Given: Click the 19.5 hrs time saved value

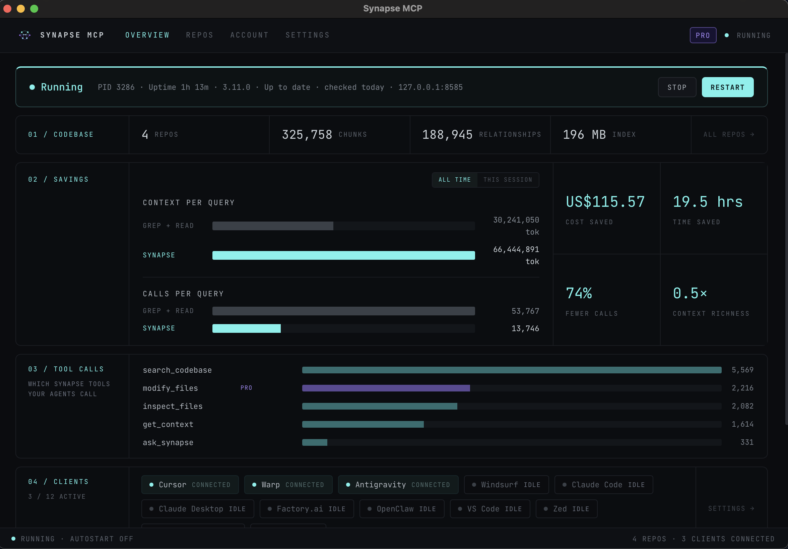Looking at the screenshot, I should (708, 201).
